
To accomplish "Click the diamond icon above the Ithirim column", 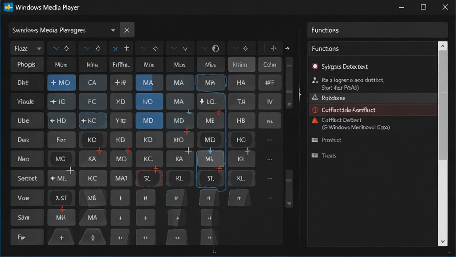I will coord(245,48).
